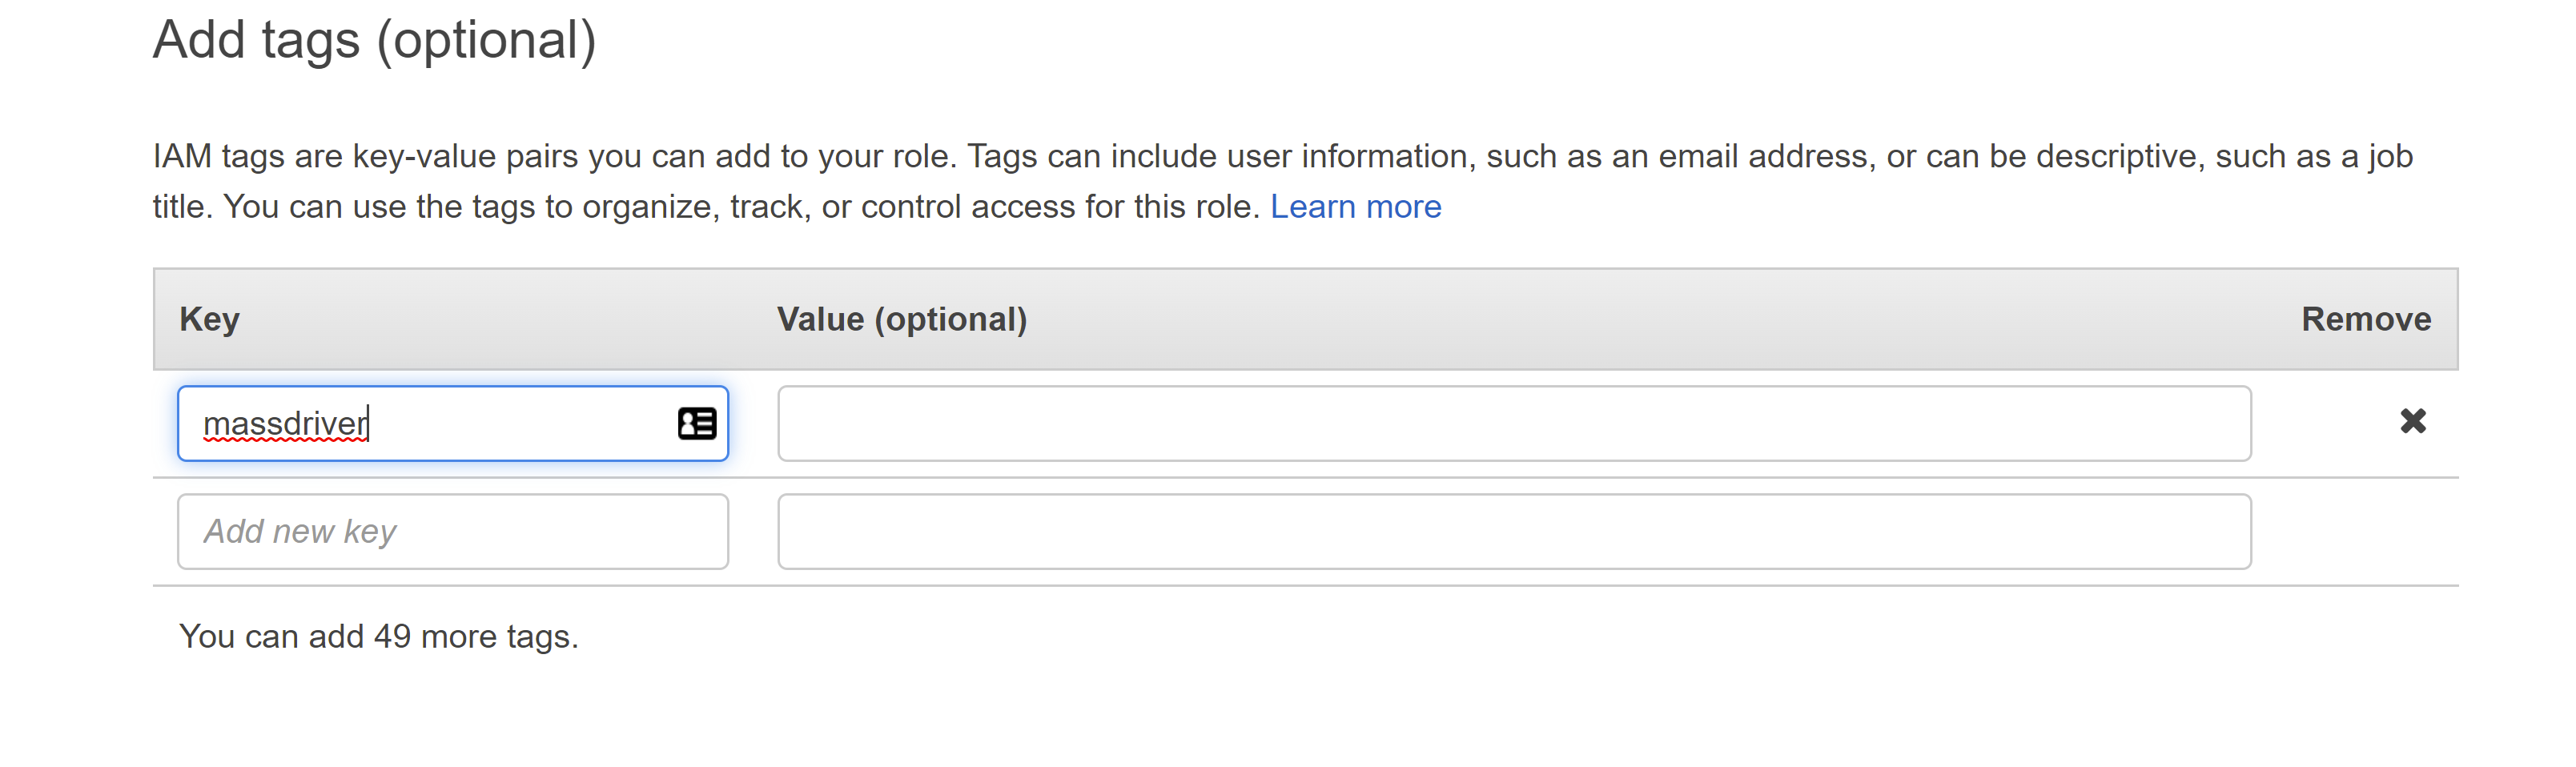Click the 'Add new key' placeholder text
The image size is (2576, 767).
[300, 531]
